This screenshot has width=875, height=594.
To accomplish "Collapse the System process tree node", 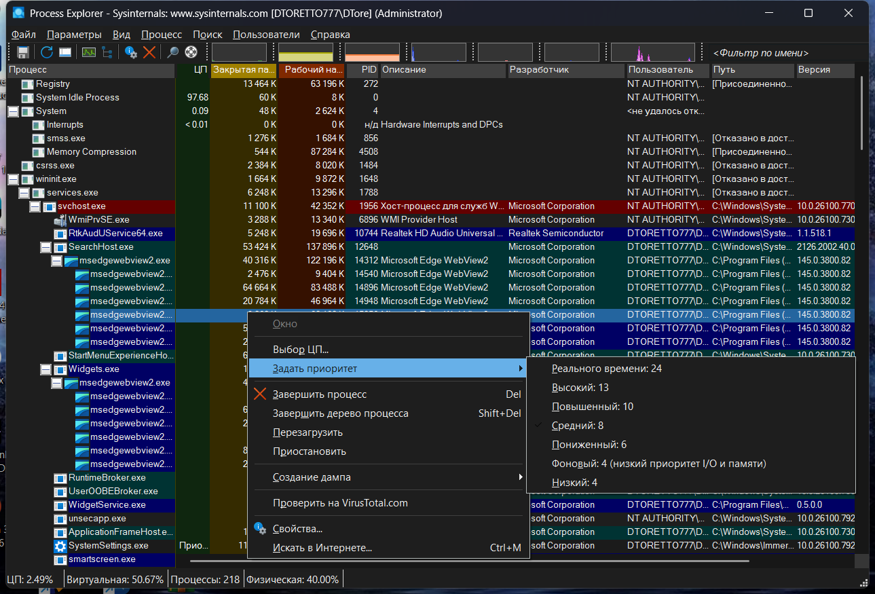I will point(13,111).
